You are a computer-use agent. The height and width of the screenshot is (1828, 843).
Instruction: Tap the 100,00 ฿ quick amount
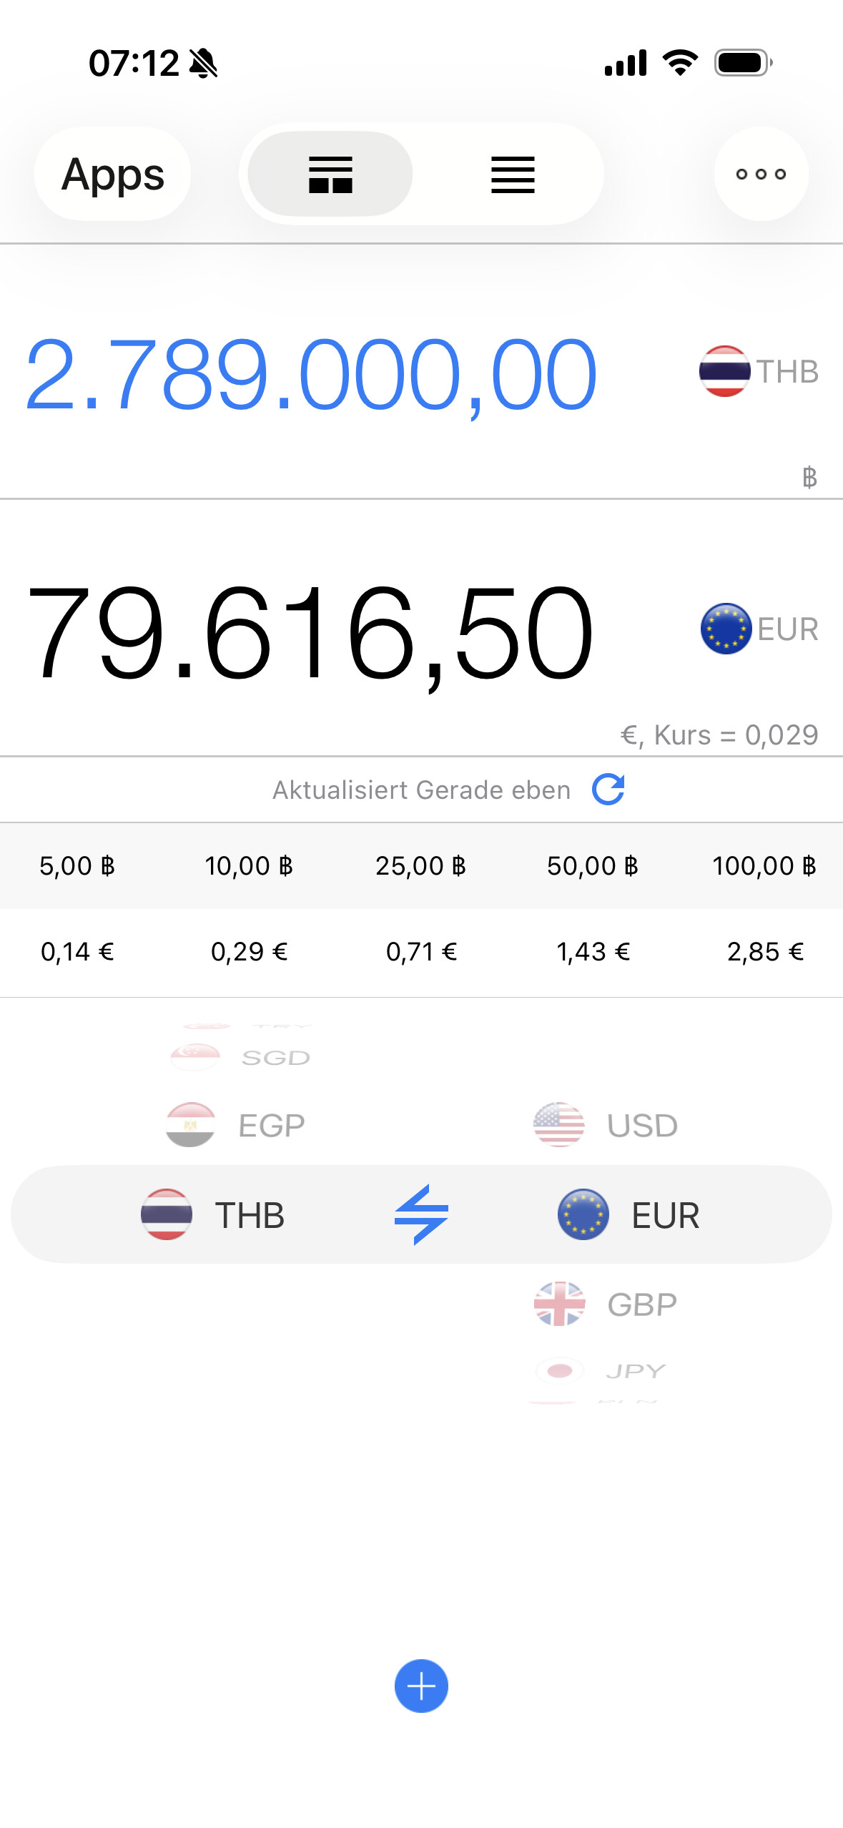point(764,866)
